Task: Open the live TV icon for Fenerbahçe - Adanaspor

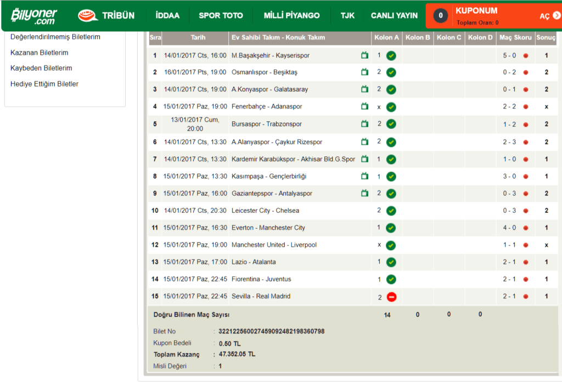Action: 364,106
